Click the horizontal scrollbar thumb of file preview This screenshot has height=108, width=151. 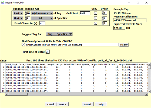tap(18, 94)
